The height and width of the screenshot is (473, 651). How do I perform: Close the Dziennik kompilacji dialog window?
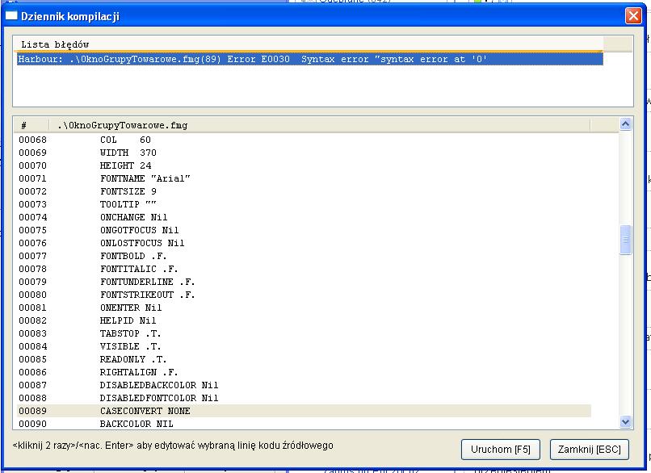632,15
